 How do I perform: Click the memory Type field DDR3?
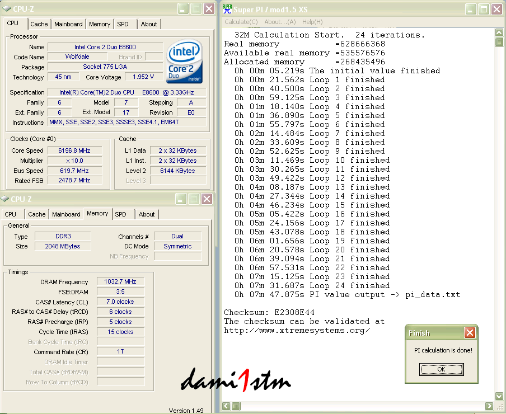tap(63, 236)
